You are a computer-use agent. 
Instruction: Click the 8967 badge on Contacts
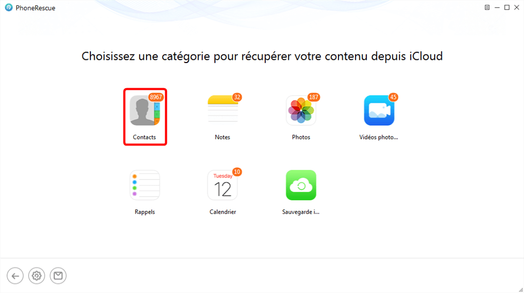156,97
